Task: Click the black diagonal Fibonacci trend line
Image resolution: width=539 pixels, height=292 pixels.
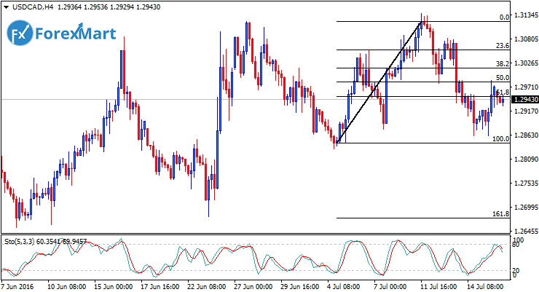Action: [x=379, y=82]
